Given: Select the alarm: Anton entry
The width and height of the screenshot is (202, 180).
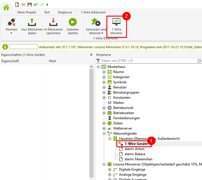Looking at the screenshot, I should pos(134,149).
